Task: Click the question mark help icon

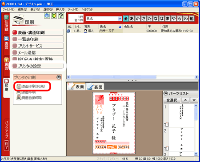Action: pos(61,16)
